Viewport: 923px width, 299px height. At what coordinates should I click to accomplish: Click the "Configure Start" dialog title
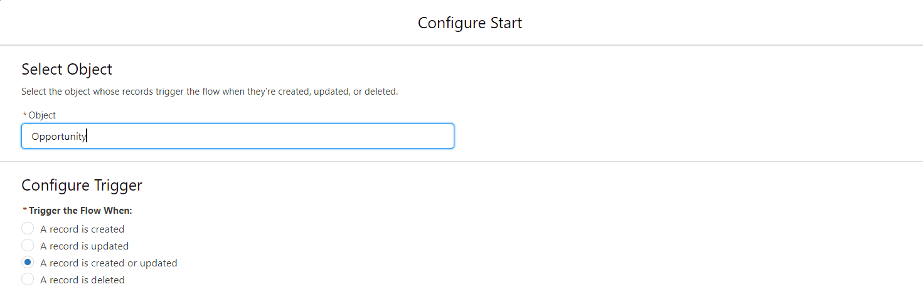pyautogui.click(x=470, y=23)
